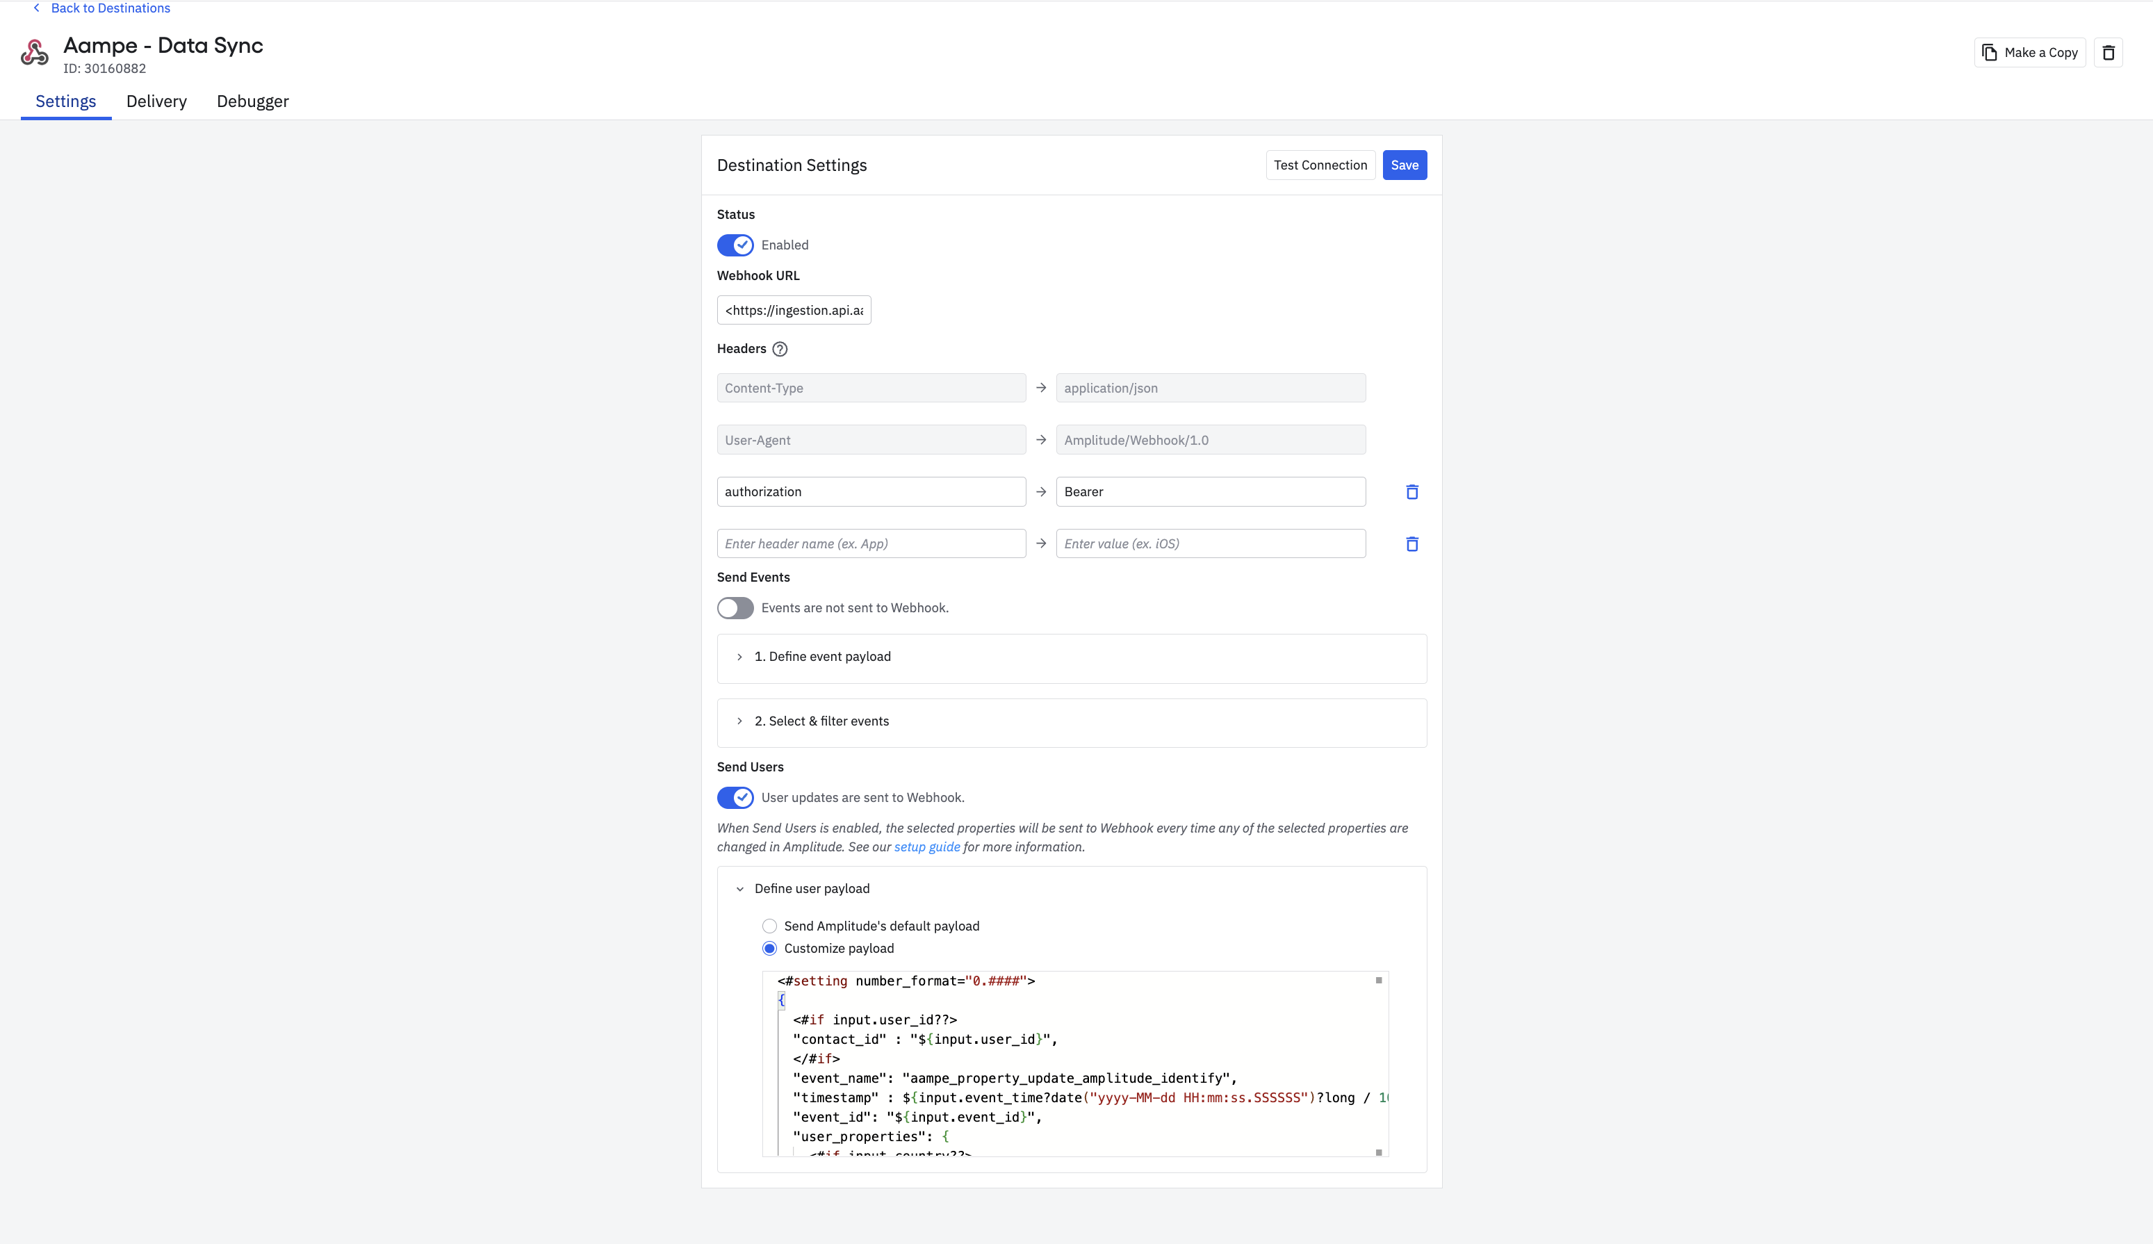
Task: Open the Debugger tab
Action: 252,101
